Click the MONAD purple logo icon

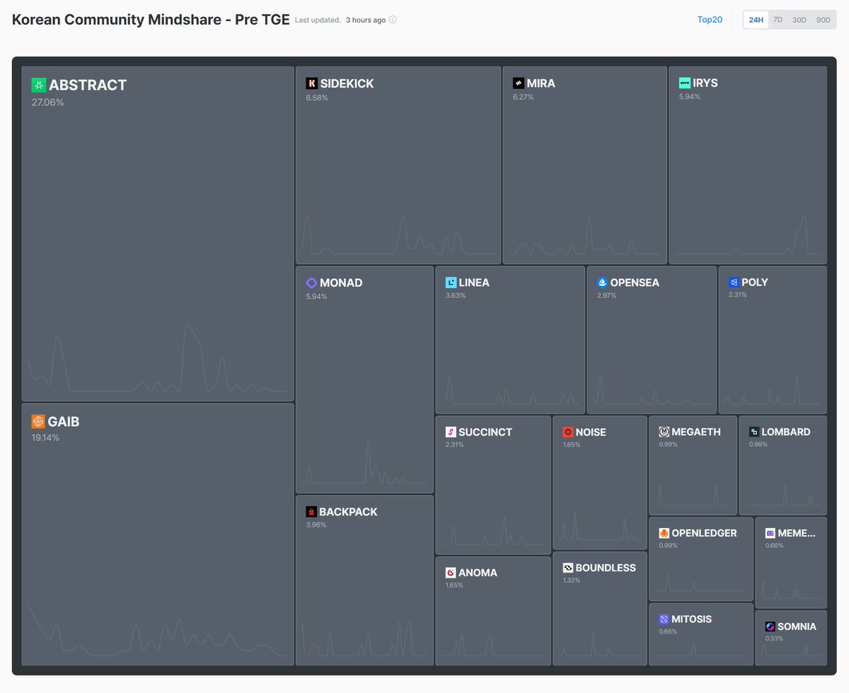311,283
